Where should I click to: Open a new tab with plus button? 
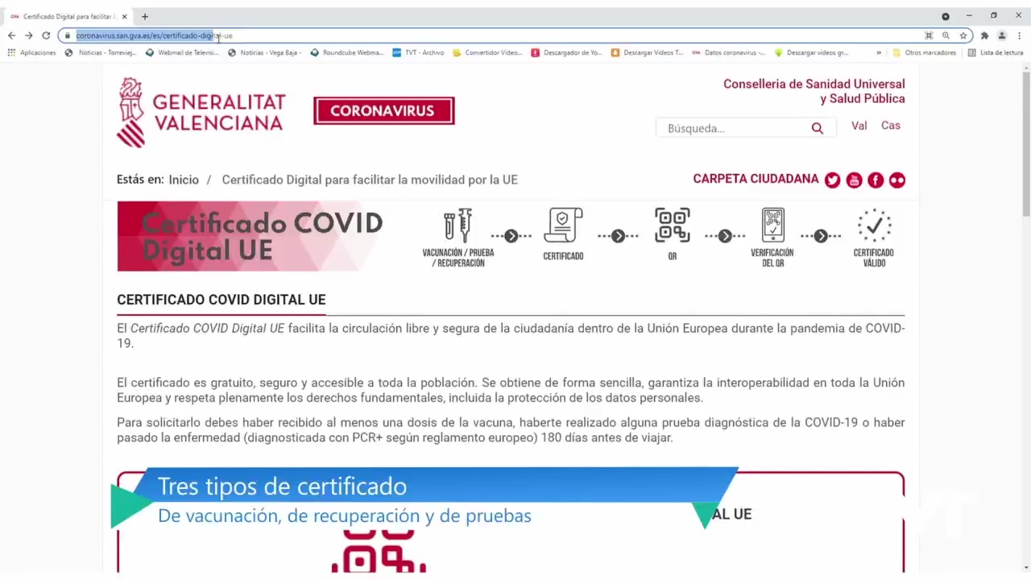(x=145, y=16)
